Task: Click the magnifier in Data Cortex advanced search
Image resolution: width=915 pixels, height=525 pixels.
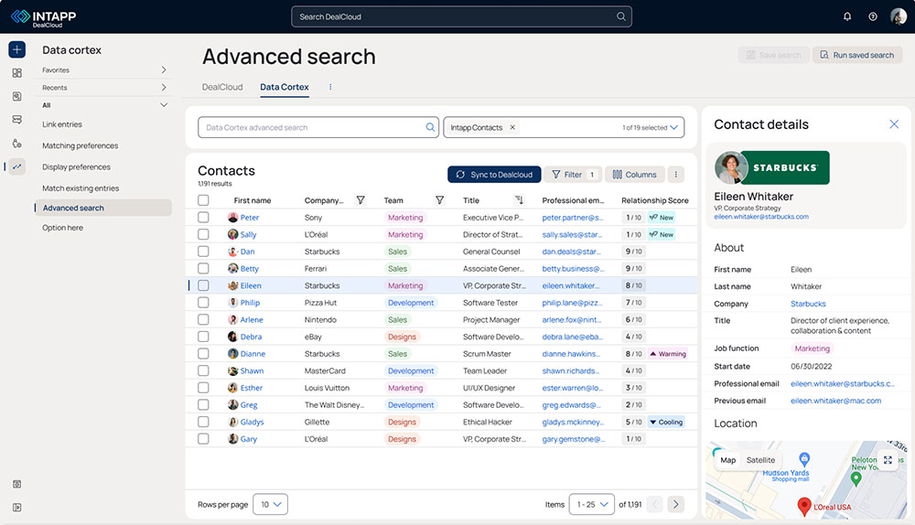Action: pos(430,127)
